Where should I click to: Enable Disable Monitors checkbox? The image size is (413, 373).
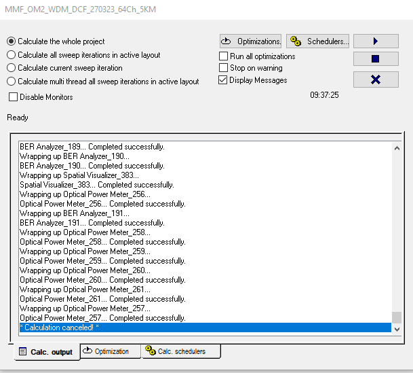click(14, 97)
